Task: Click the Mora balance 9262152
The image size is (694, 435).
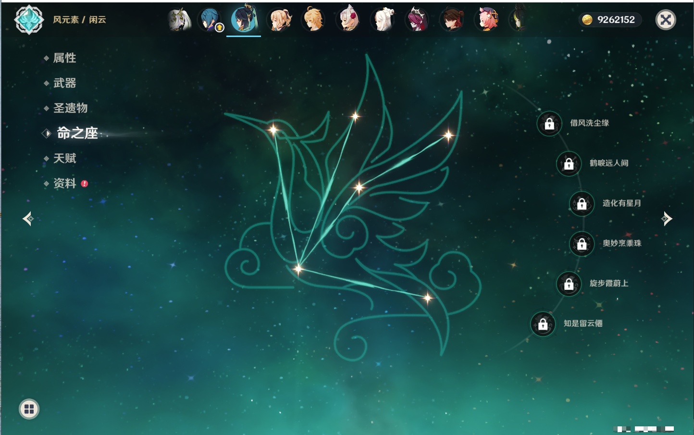Action: 616,20
